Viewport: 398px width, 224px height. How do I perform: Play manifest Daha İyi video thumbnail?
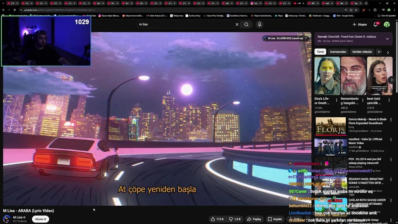click(331, 146)
